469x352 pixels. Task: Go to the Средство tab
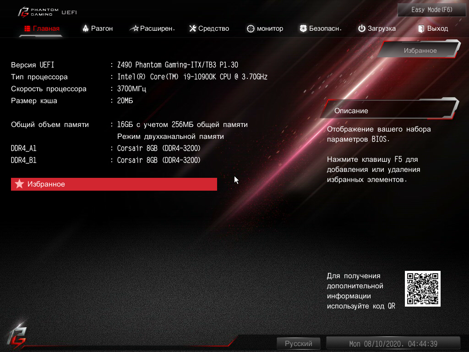pyautogui.click(x=209, y=28)
